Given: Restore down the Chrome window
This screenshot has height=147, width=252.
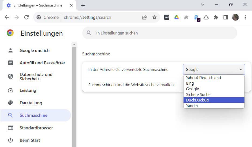Looking at the screenshot, I should (231, 5).
